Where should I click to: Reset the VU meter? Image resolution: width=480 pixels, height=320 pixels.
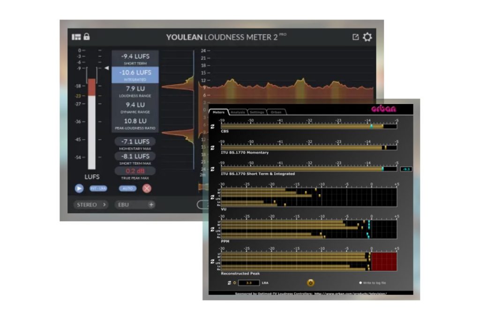click(212, 197)
